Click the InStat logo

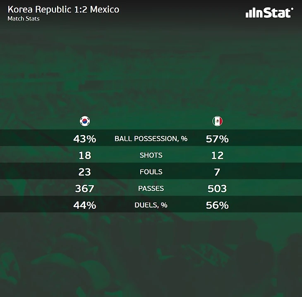click(x=269, y=13)
